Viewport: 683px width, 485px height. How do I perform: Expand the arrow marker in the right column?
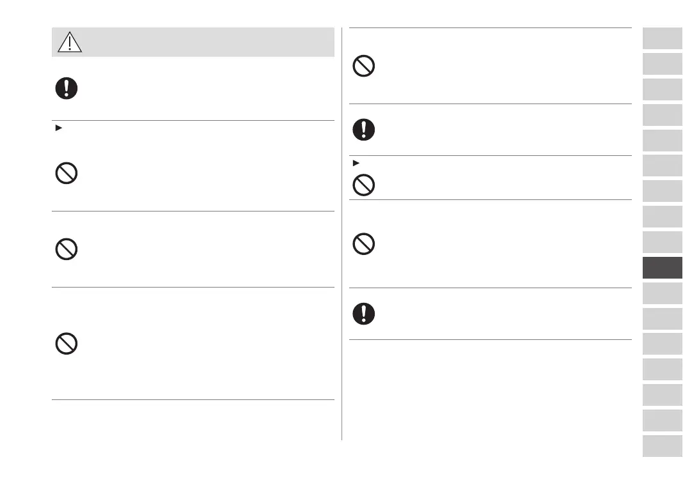point(357,163)
